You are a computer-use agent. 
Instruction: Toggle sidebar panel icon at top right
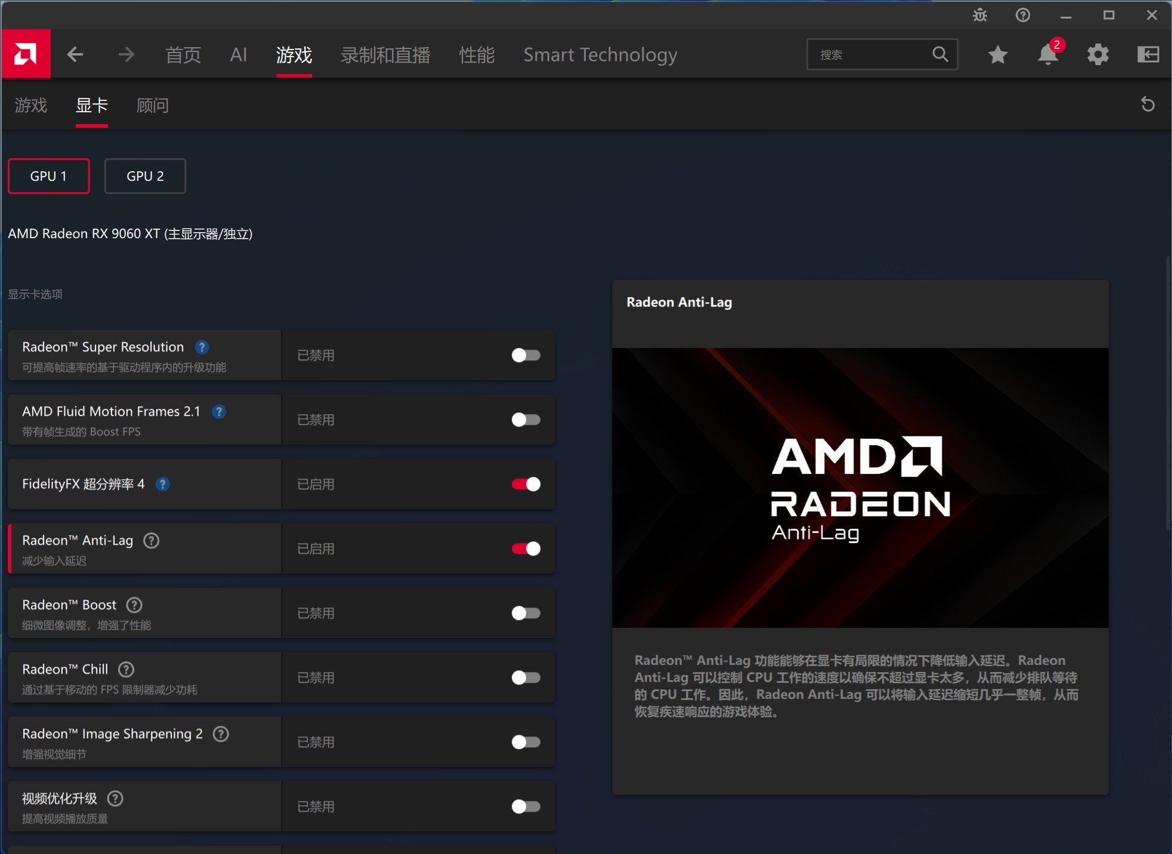click(1148, 55)
